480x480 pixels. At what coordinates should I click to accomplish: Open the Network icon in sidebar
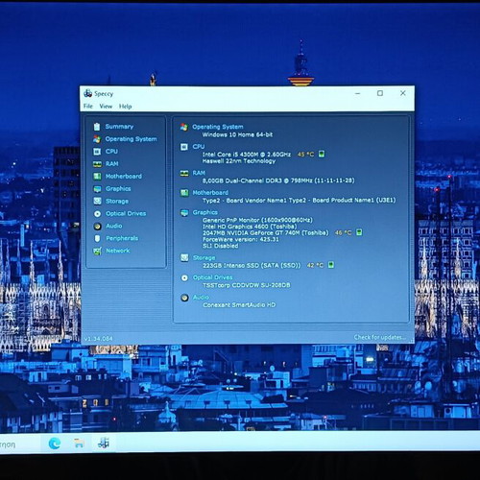click(x=98, y=251)
